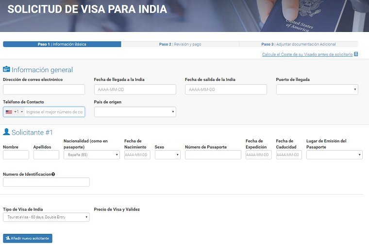369x245 pixels.
Task: Go to Paso 2 Revisión y pago step
Action: (180, 44)
